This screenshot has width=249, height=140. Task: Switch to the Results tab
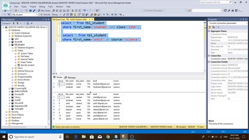[58, 77]
